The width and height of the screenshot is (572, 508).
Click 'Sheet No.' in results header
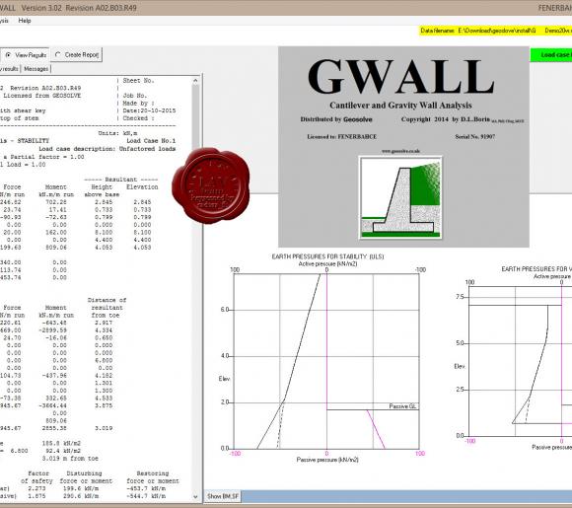(x=138, y=80)
